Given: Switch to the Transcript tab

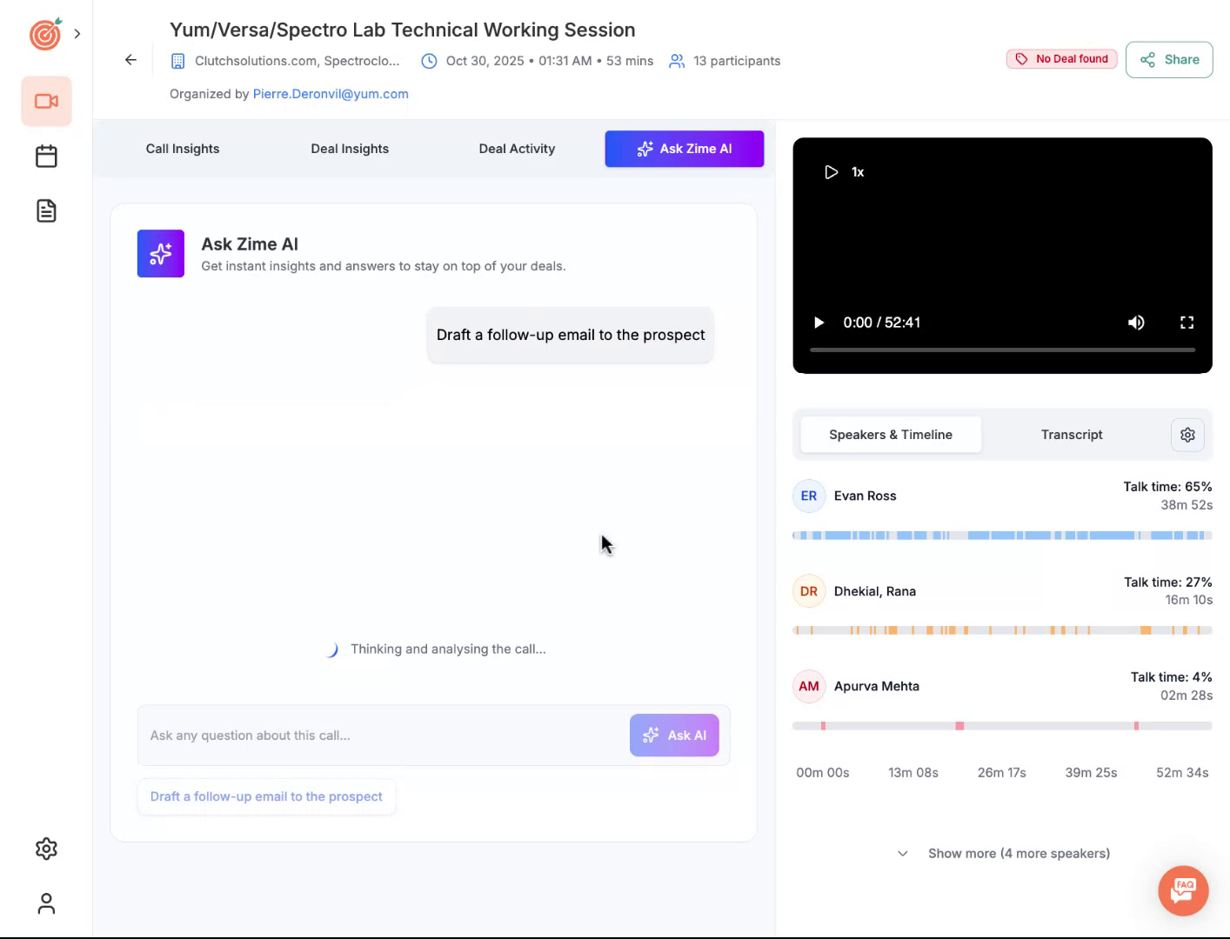Looking at the screenshot, I should tap(1072, 435).
